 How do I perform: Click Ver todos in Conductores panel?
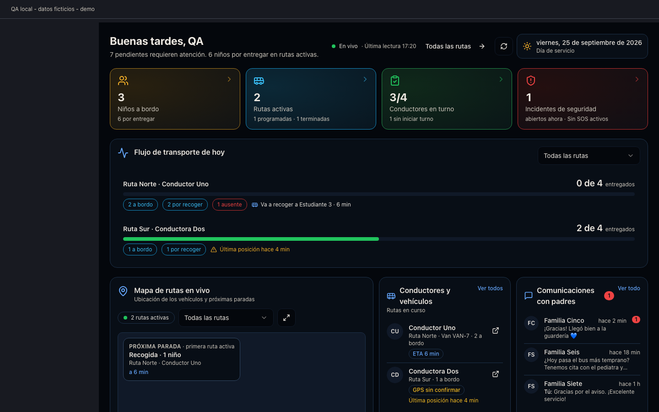[x=490, y=288]
